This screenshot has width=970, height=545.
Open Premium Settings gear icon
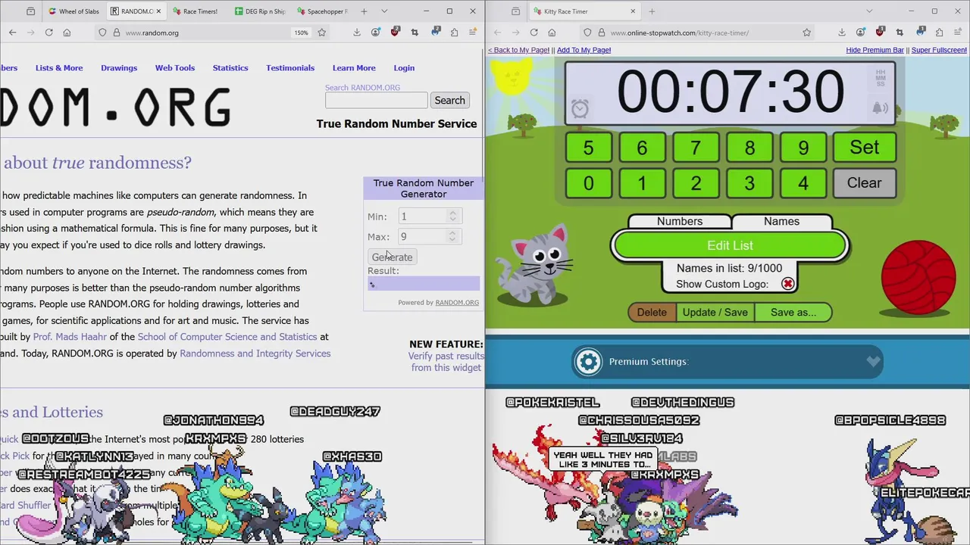588,362
